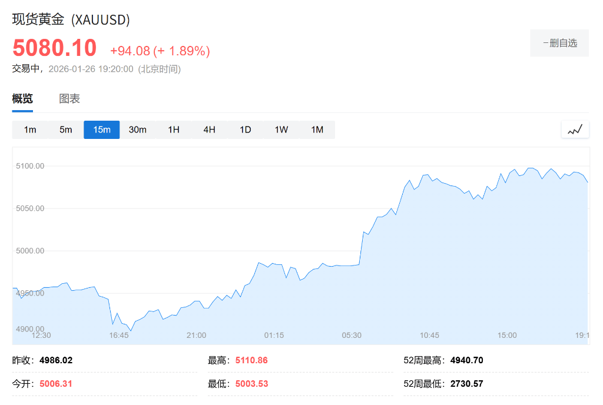Click the 52周最低 2730.57 value
The width and height of the screenshot is (603, 405).
pyautogui.click(x=466, y=384)
